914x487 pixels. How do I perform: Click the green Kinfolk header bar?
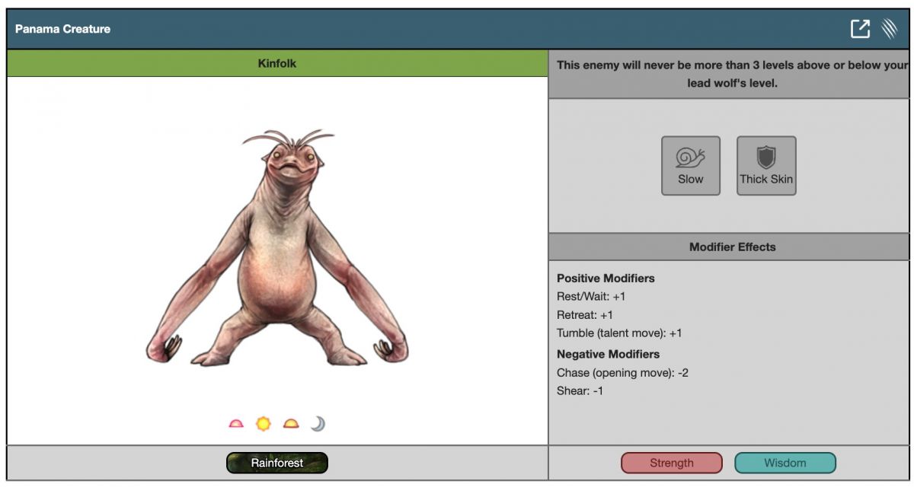pos(277,64)
